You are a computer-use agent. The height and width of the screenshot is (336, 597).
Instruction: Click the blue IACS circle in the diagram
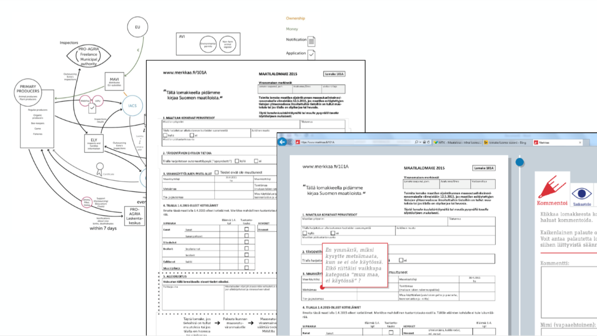click(132, 106)
